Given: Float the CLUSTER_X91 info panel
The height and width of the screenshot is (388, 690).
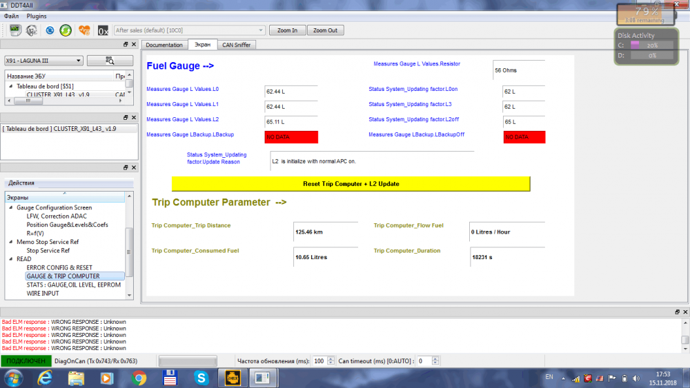Looking at the screenshot, I should [126, 117].
